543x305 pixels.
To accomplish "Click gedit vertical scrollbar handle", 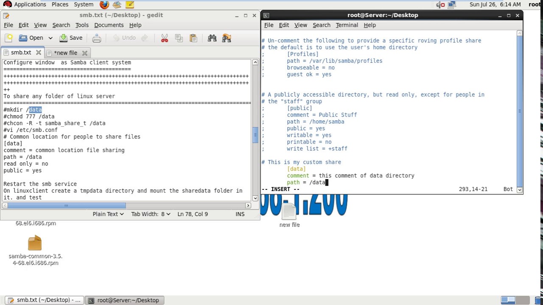I will tap(255, 136).
